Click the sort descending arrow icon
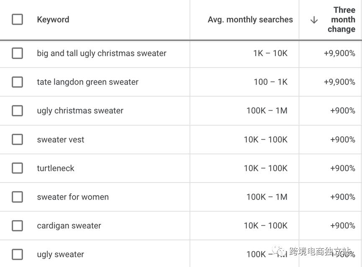 314,20
